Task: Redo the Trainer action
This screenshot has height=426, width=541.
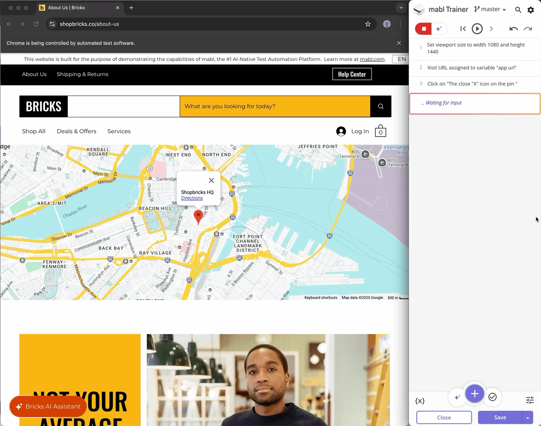Action: [528, 29]
